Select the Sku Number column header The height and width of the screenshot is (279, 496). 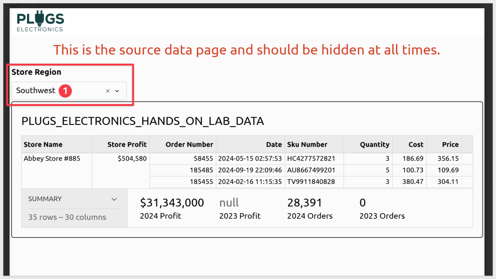click(x=307, y=144)
